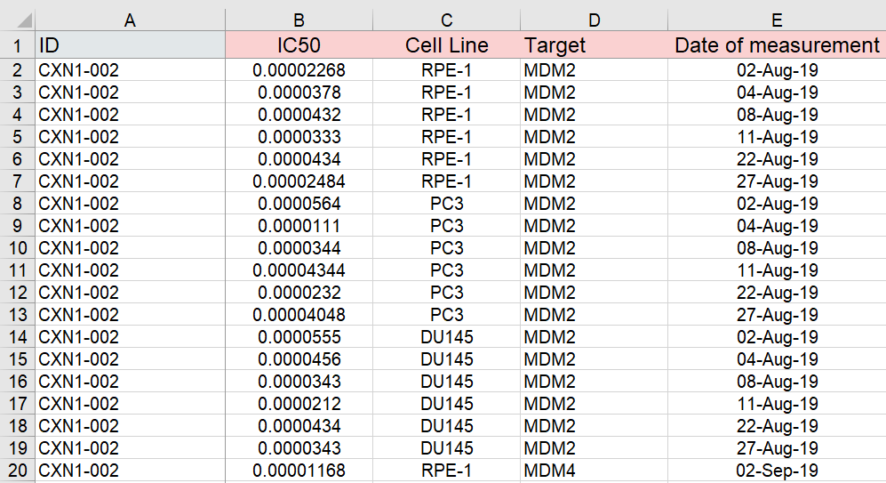The width and height of the screenshot is (886, 483).
Task: Select the Target header cell
Action: coord(594,45)
